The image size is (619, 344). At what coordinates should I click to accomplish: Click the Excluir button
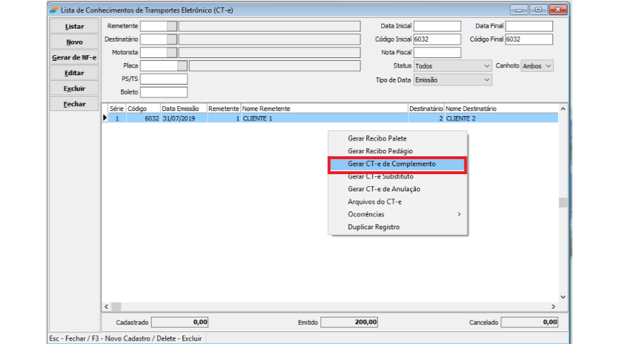click(74, 89)
